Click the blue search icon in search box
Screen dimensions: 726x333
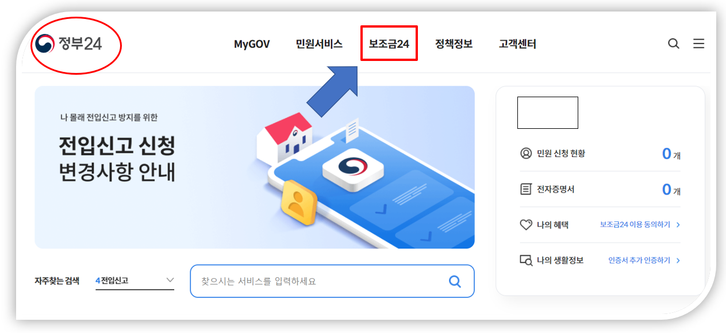tap(455, 281)
